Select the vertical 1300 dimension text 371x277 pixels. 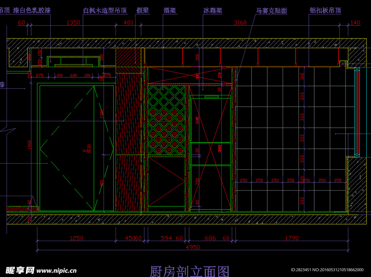click(101, 114)
